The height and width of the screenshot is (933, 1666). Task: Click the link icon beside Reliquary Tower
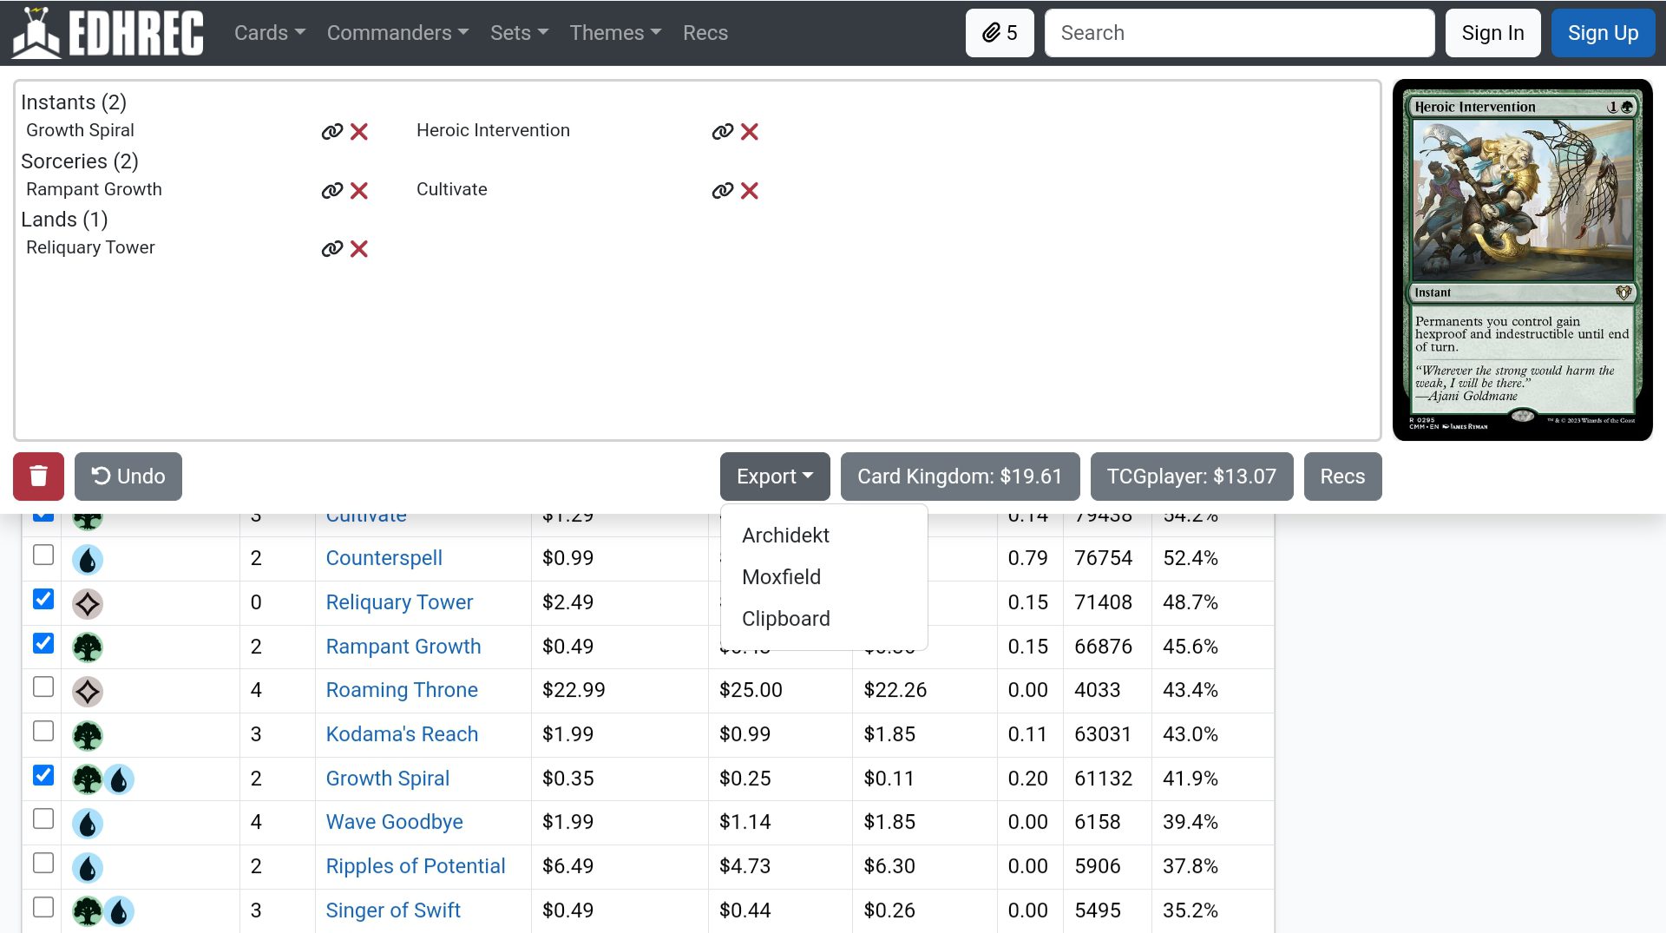331,249
